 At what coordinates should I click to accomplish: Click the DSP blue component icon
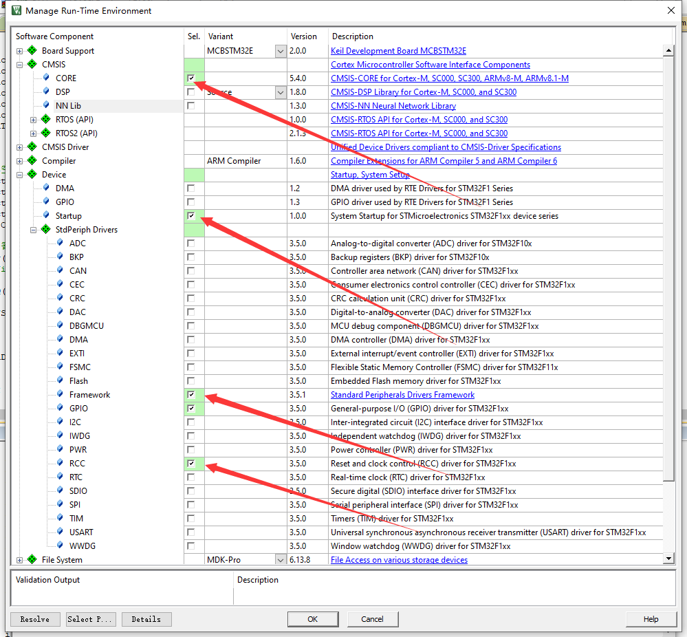pyautogui.click(x=46, y=91)
